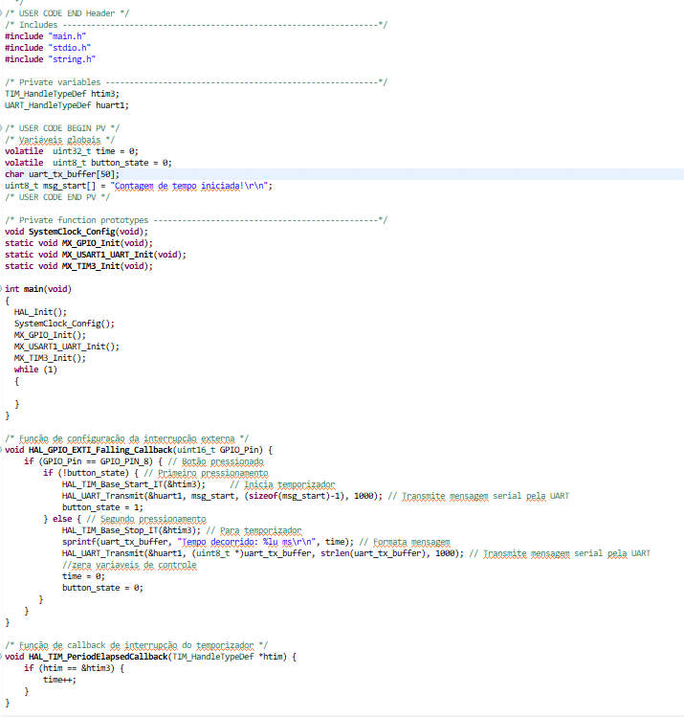Click on the #include "stdio.h" directive
This screenshot has width=684, height=717.
pos(46,47)
